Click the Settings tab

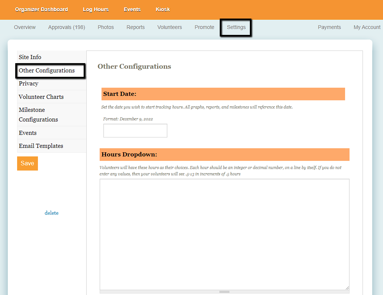236,27
